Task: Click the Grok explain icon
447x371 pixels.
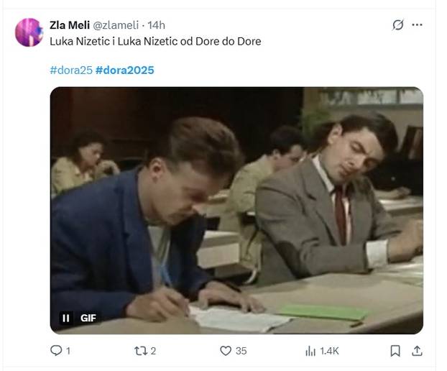Action: pyautogui.click(x=398, y=25)
